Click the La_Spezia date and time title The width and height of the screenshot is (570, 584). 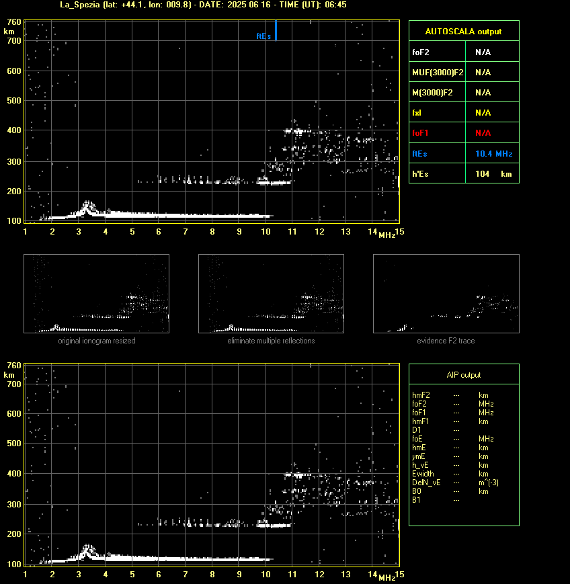pos(204,5)
